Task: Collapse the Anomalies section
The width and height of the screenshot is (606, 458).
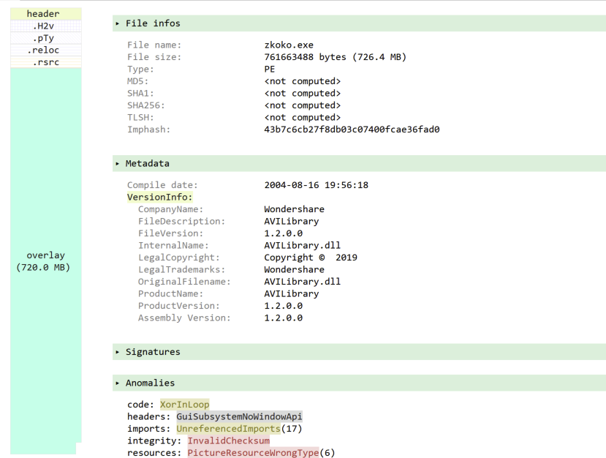Action: (146, 382)
